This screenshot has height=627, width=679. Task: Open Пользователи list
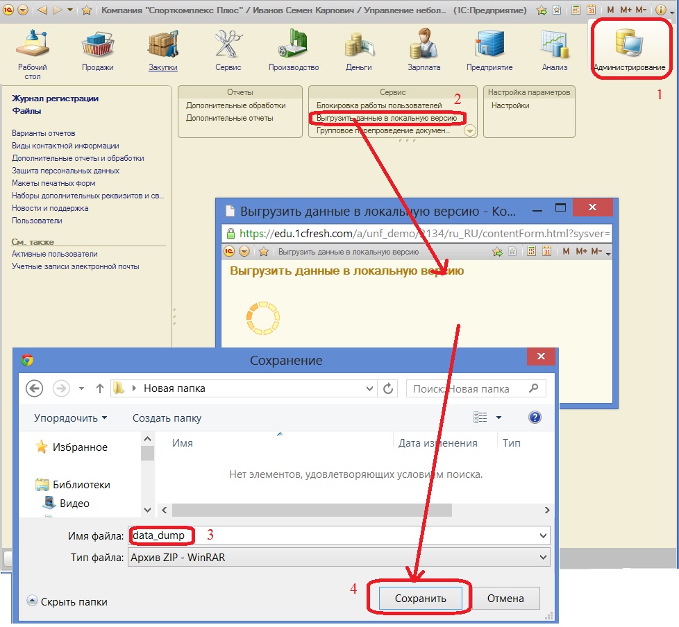pos(37,221)
